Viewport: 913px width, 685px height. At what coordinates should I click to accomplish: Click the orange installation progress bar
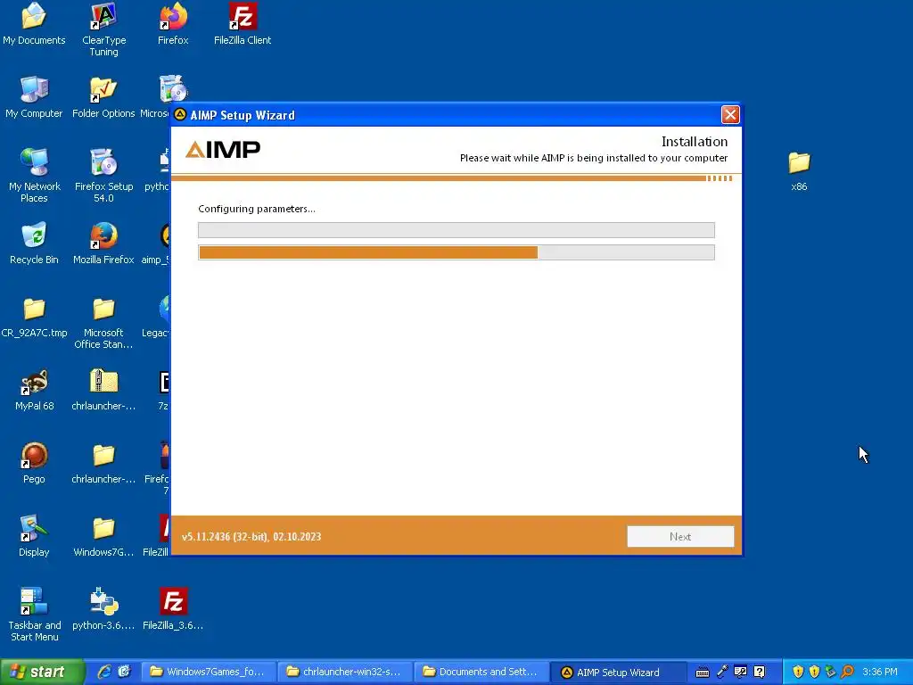tap(456, 252)
